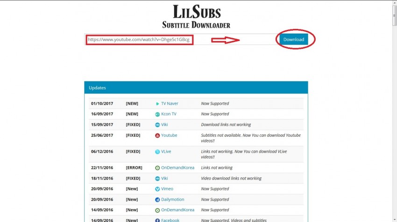Image resolution: width=397 pixels, height=222 pixels.
Task: Click the Facebook icon
Action: point(157,221)
